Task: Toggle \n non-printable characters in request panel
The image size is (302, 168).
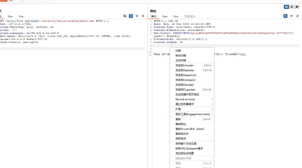Action: point(137,16)
